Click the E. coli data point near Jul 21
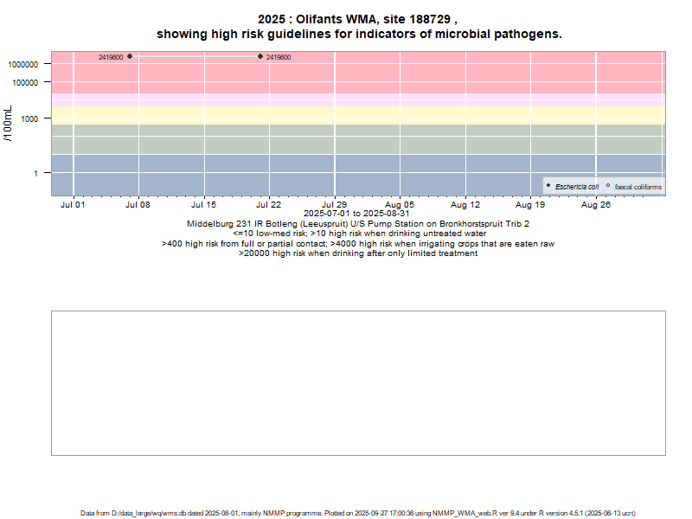This screenshot has width=692, height=519. pos(260,56)
